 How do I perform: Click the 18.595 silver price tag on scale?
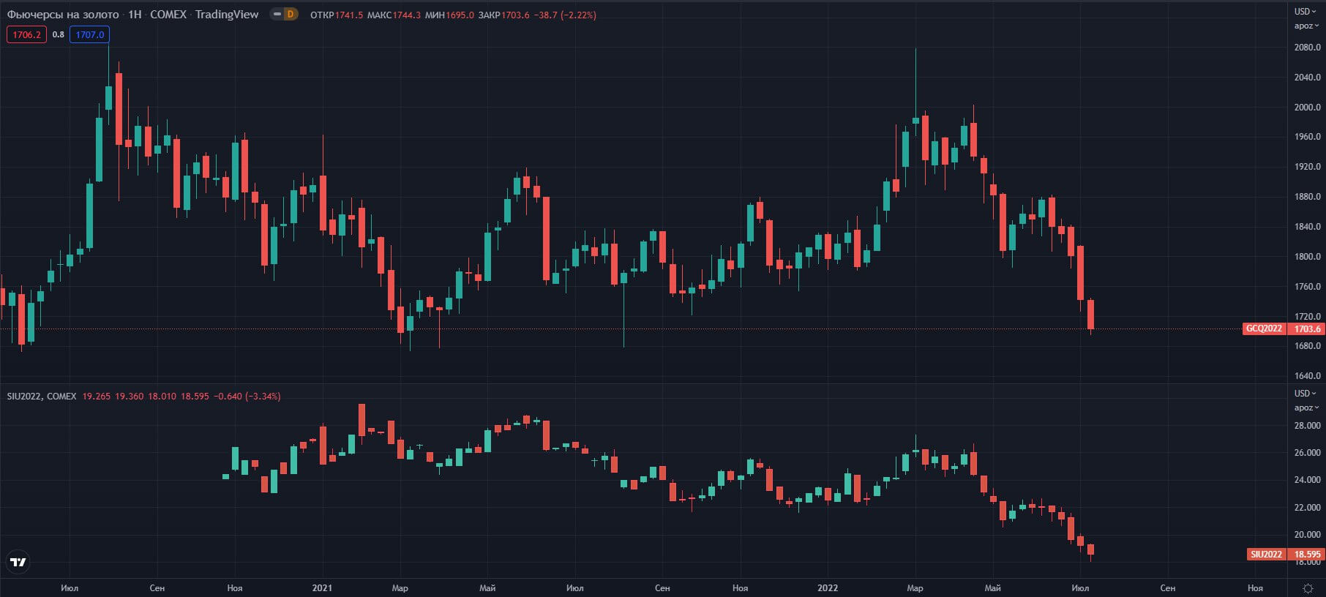(x=1307, y=555)
